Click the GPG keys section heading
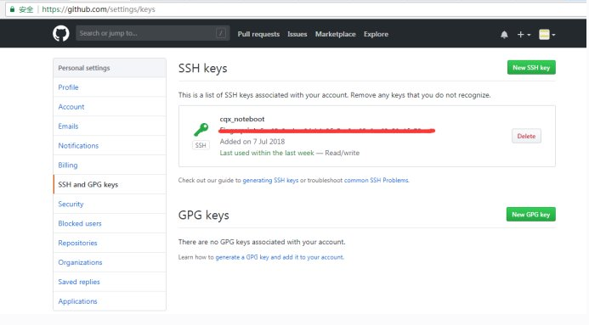Viewport: 589px width, 325px height. pyautogui.click(x=204, y=216)
